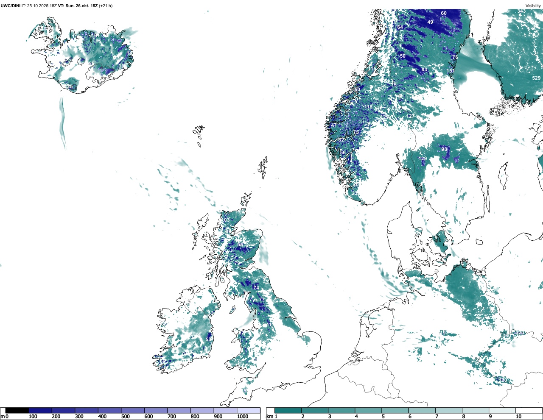
Task: Click the '76' visibility value on the map
Action: click(x=455, y=57)
